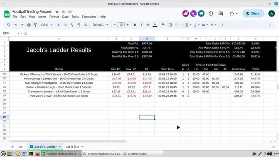
Task: Open Jacob's Ladder tab options arrow
Action: point(60,147)
